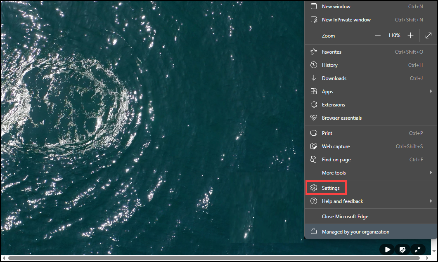Expand the More tools submenu
The height and width of the screenshot is (262, 438).
tap(431, 173)
